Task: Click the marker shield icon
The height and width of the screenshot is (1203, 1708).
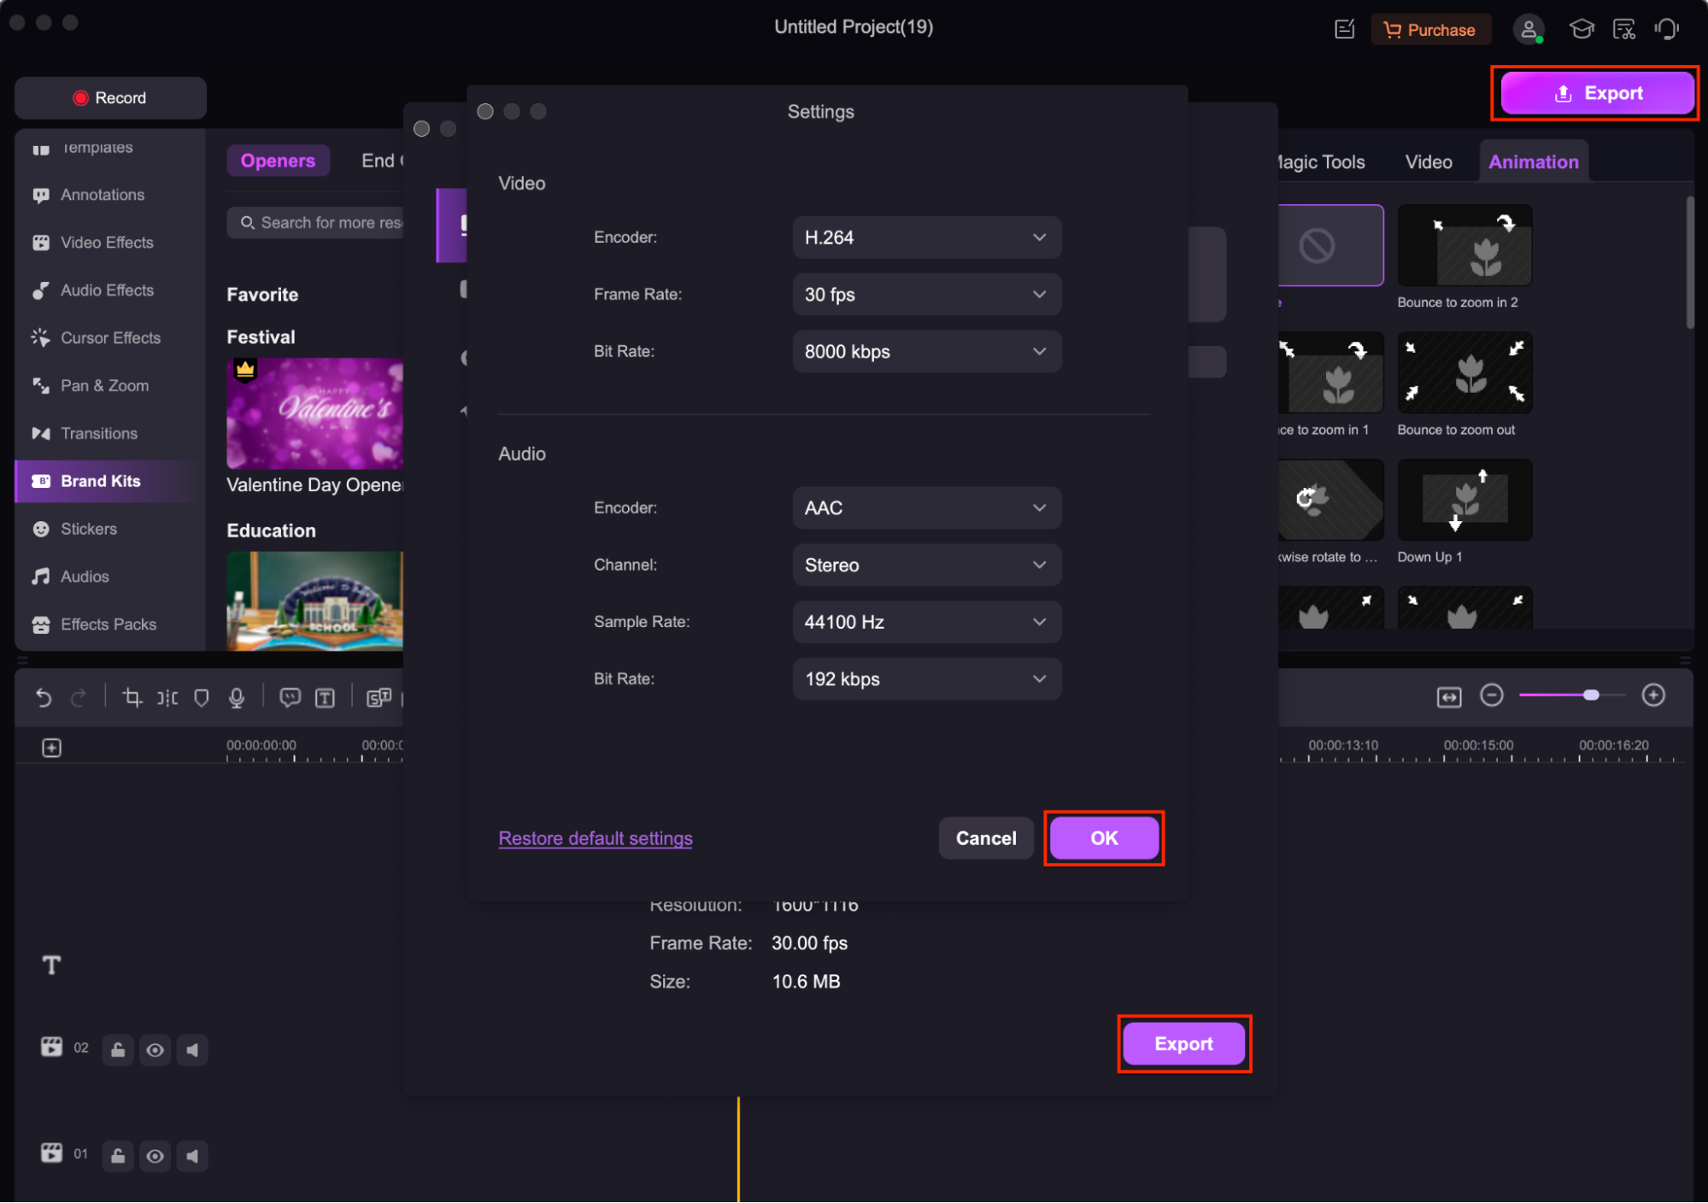Action: [x=202, y=698]
